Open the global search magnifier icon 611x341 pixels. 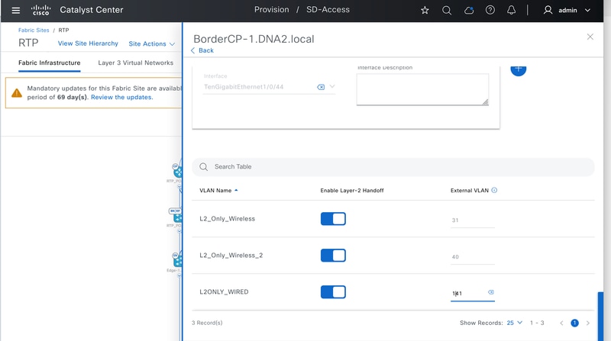(x=447, y=10)
